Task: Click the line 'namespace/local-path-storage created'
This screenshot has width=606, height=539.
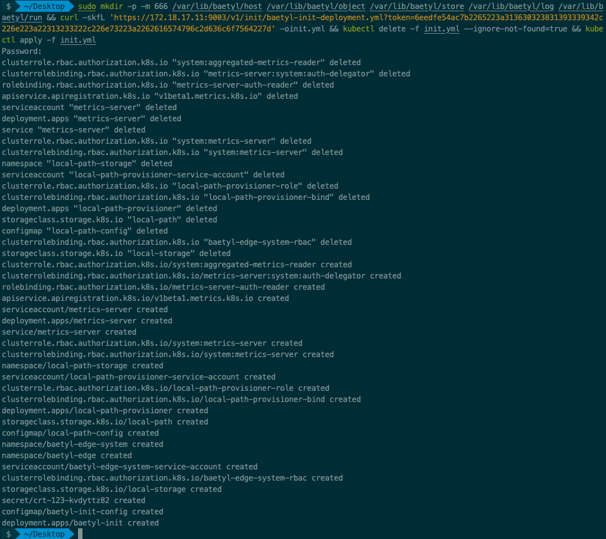Action: [82, 366]
